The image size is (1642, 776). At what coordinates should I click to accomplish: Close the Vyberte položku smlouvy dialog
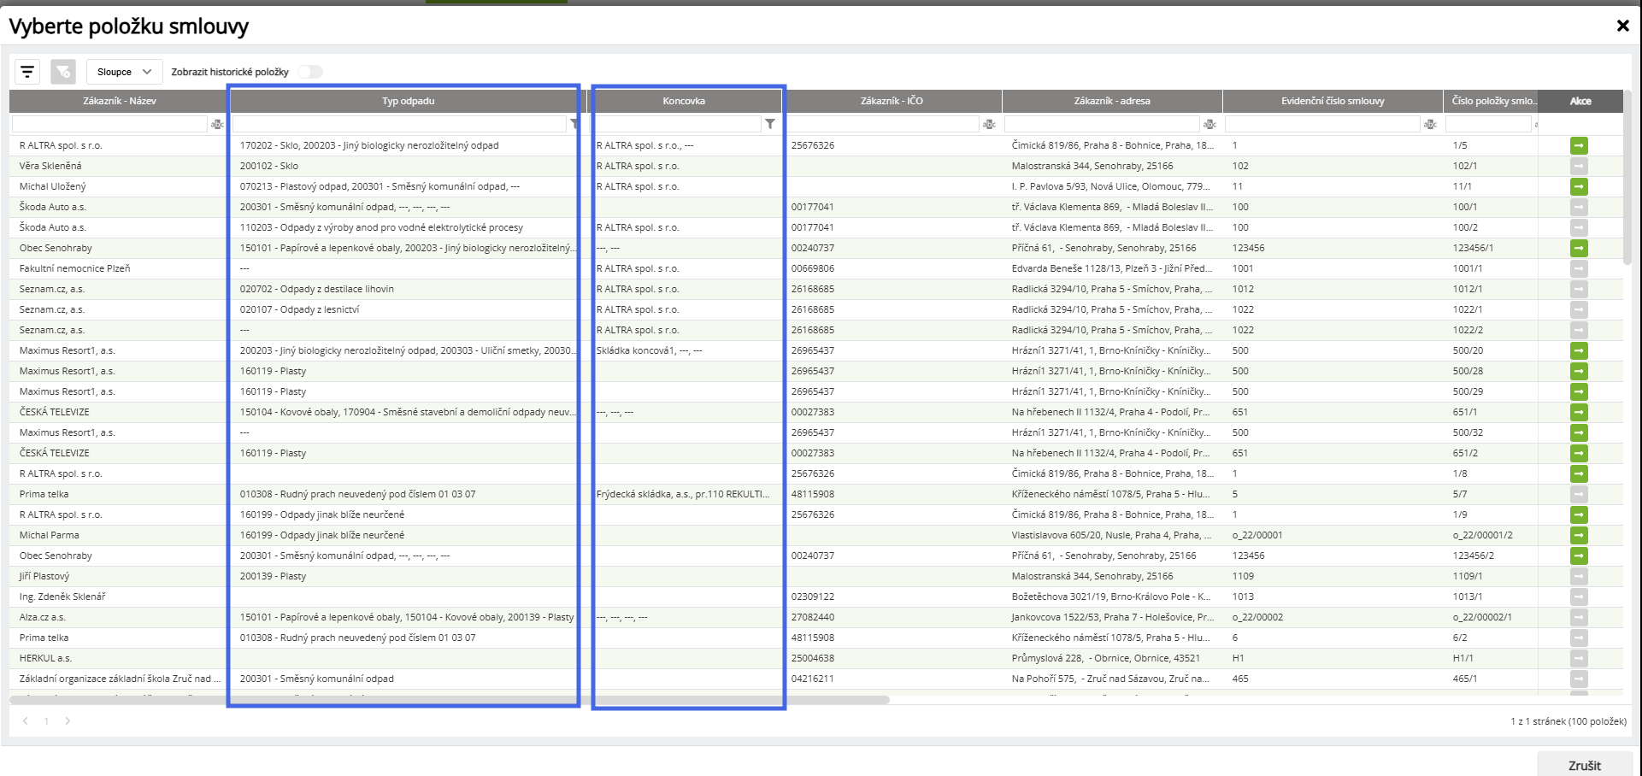point(1622,26)
